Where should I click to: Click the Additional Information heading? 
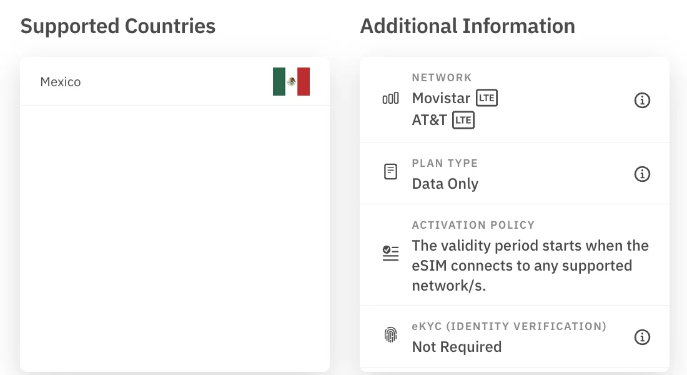468,26
